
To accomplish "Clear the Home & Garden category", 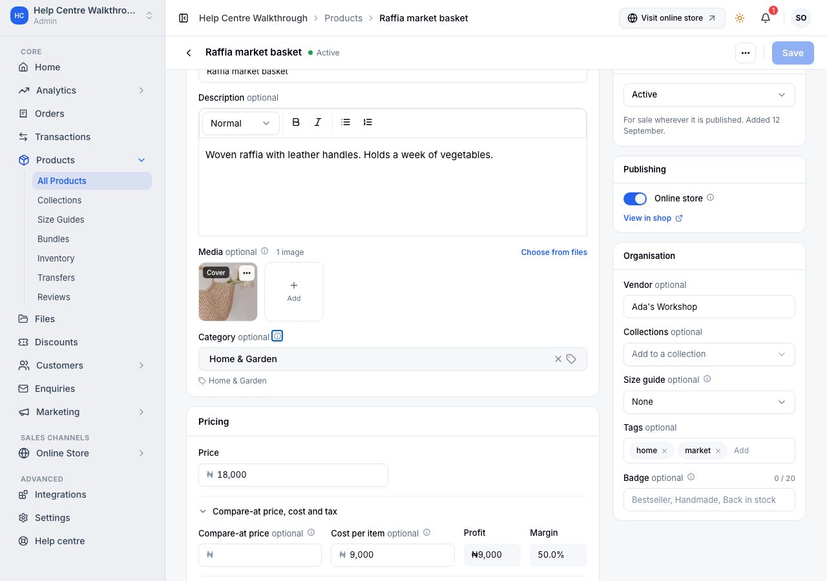I will pos(558,359).
